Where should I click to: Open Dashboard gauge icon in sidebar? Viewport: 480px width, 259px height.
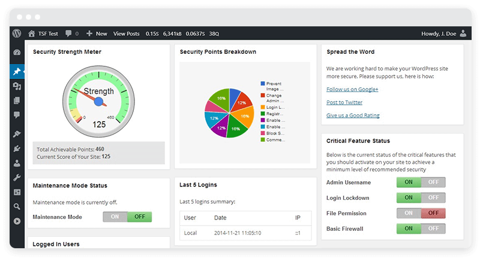[x=17, y=52]
